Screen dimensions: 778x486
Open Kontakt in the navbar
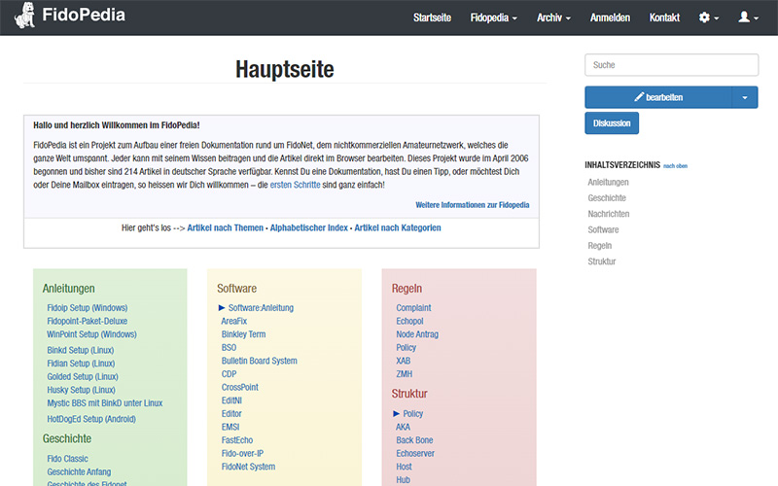click(x=664, y=17)
